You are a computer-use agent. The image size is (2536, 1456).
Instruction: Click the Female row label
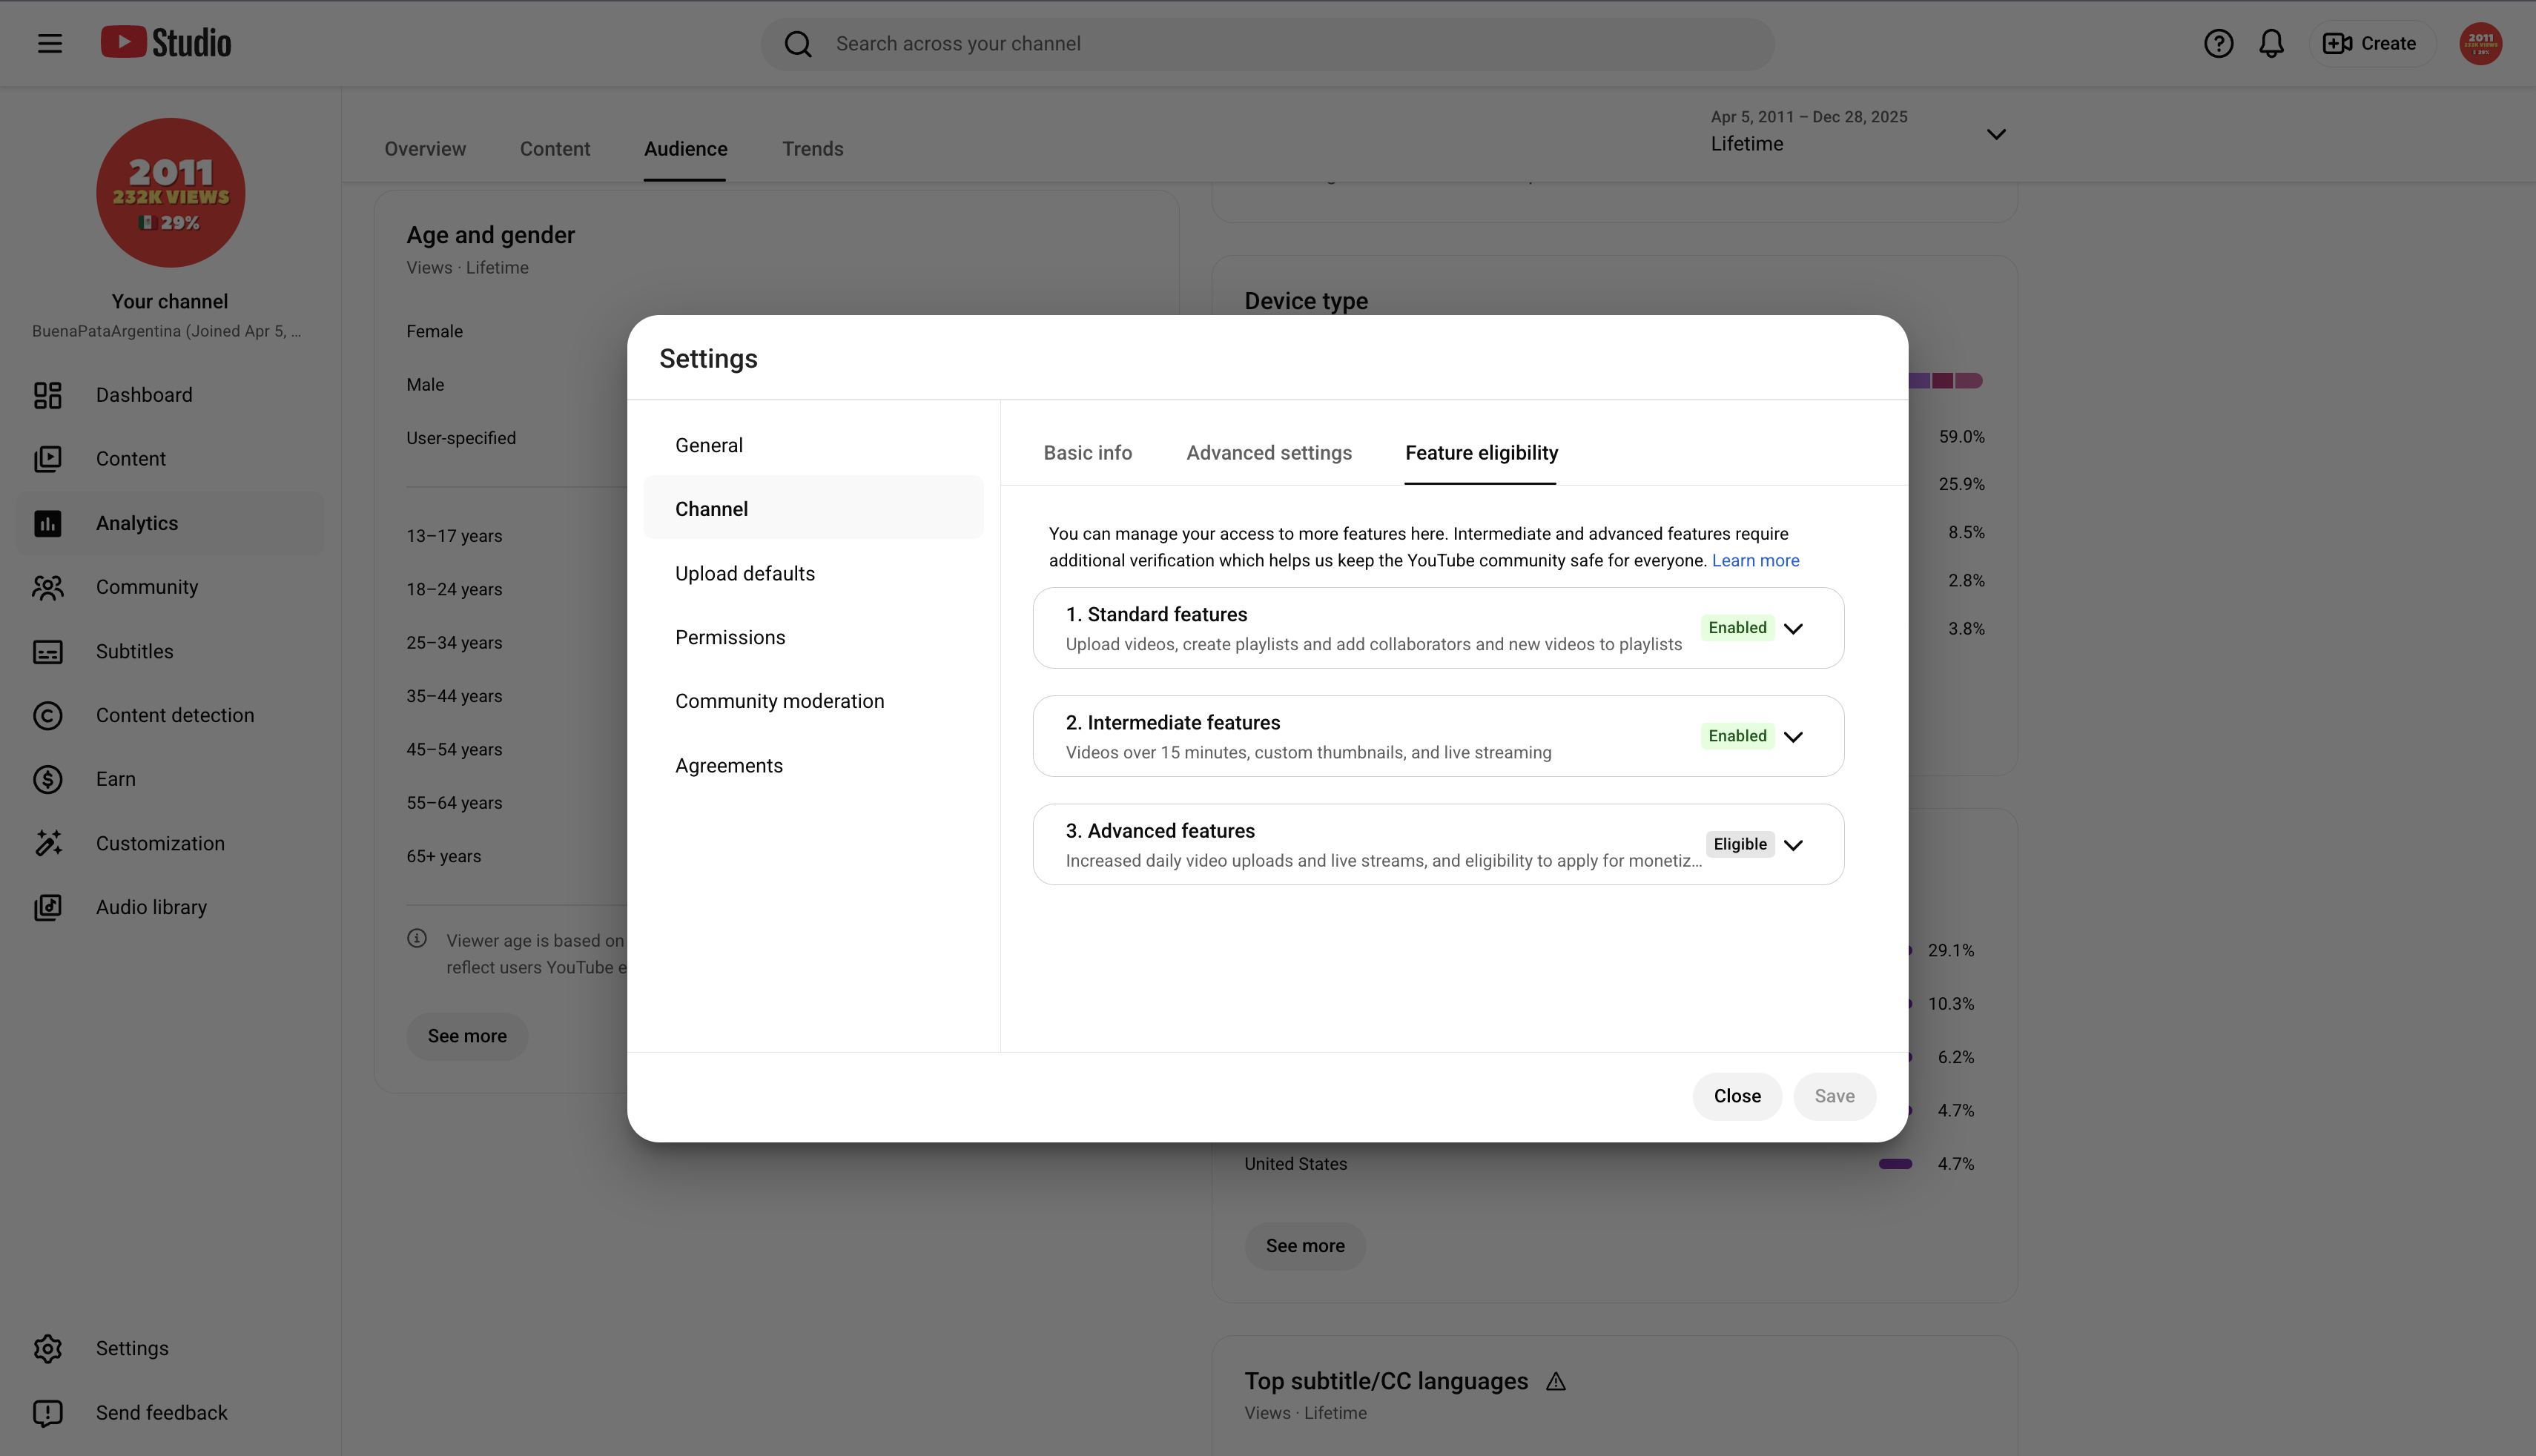pyautogui.click(x=434, y=331)
